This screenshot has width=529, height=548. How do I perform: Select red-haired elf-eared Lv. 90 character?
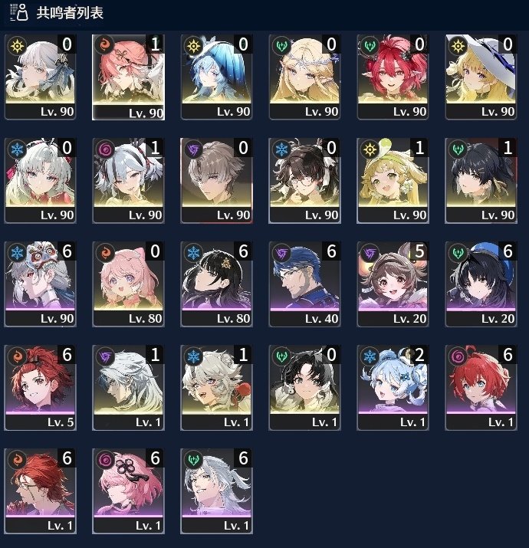393,77
